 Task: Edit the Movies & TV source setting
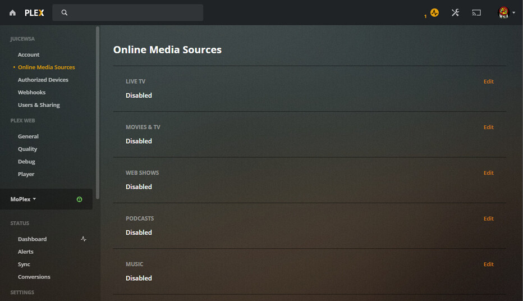click(489, 127)
